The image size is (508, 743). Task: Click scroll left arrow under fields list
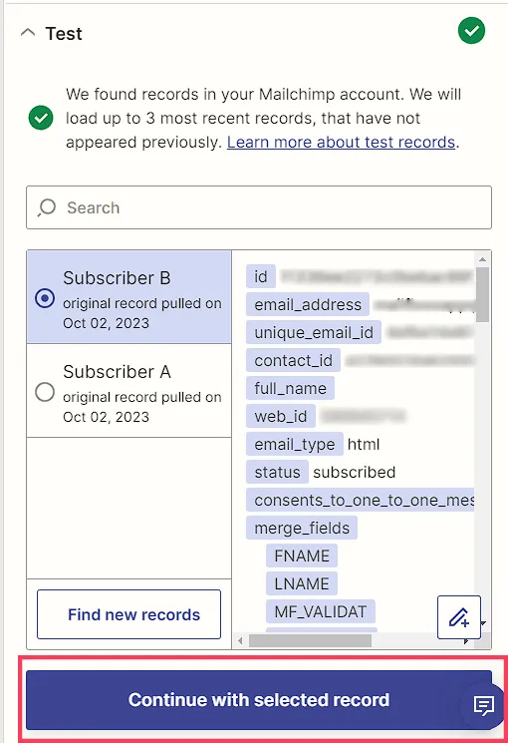tap(240, 640)
